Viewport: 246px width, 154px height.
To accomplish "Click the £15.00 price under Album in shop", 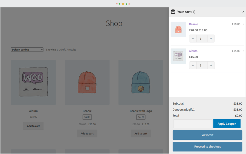I will (33, 117).
